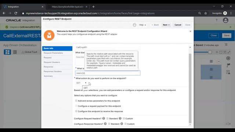
Task: Click the CallEmpAPI endpoint name field
Action: pos(108,47)
